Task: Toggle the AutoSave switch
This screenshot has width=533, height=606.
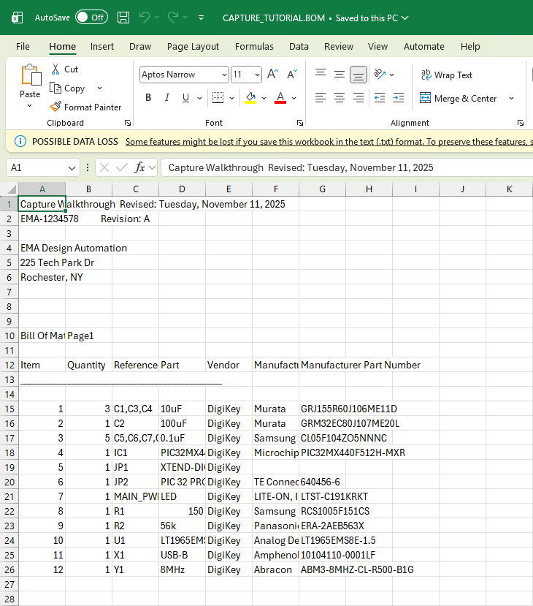Action: pos(91,17)
